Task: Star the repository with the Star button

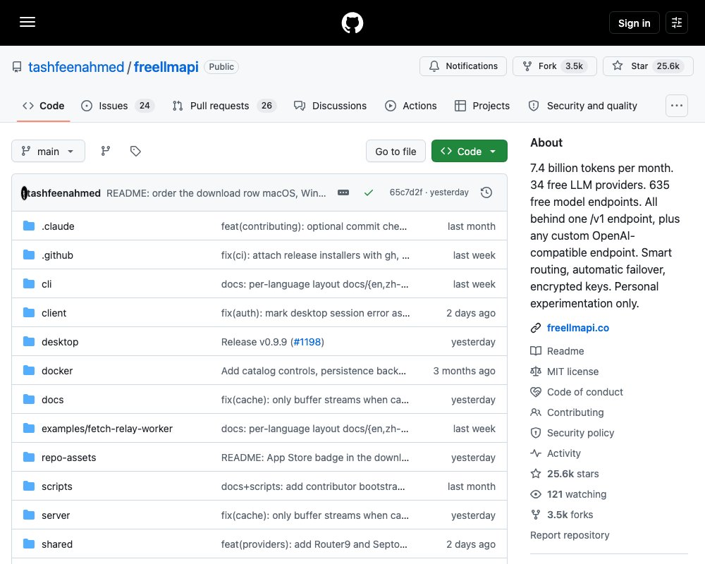Action: tap(648, 66)
